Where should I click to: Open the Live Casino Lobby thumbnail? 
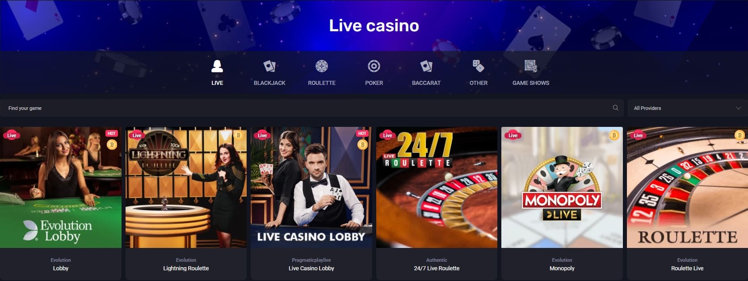[x=311, y=188]
